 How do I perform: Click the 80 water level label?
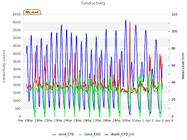click(173, 48)
